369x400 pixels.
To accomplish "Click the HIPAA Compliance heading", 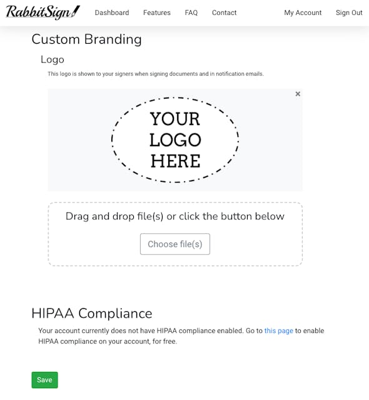I will click(91, 313).
